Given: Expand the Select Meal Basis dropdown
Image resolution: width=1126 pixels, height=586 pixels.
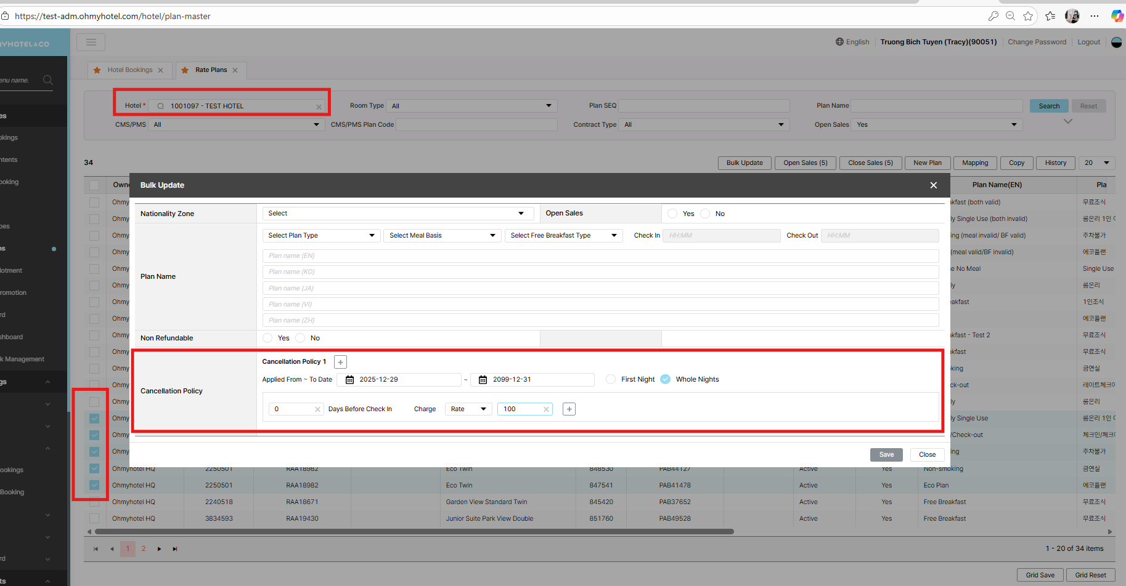Looking at the screenshot, I should (442, 236).
